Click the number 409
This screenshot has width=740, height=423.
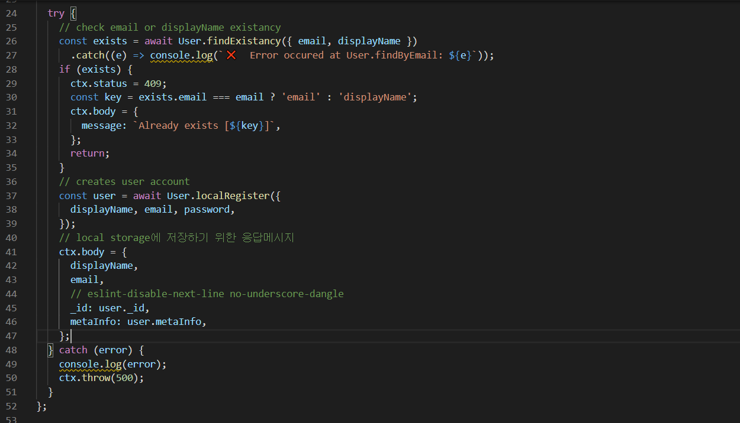click(153, 83)
